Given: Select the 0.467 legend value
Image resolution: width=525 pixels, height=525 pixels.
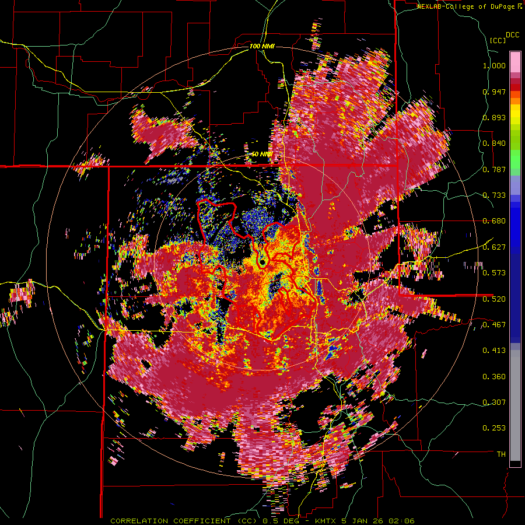Looking at the screenshot, I should coord(494,325).
